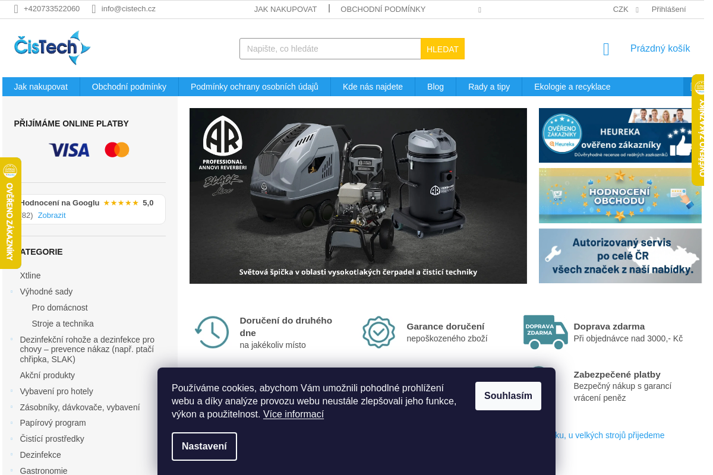Image resolution: width=713 pixels, height=475 pixels.
Task: Open the CZK currency dropdown
Action: (625, 9)
